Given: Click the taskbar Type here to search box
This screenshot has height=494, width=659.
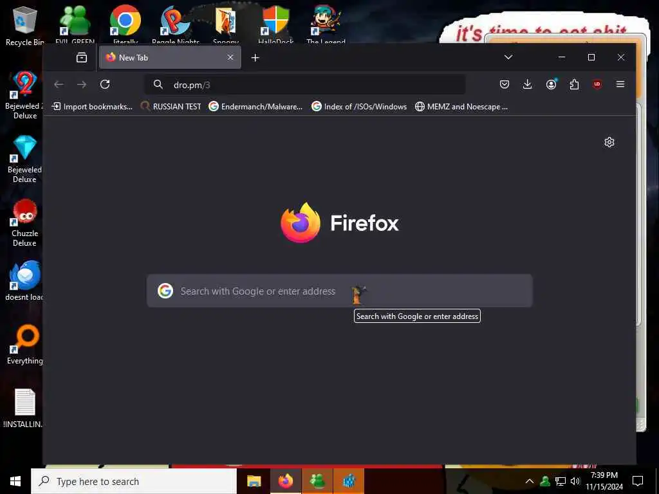Looking at the screenshot, I should click(x=134, y=481).
